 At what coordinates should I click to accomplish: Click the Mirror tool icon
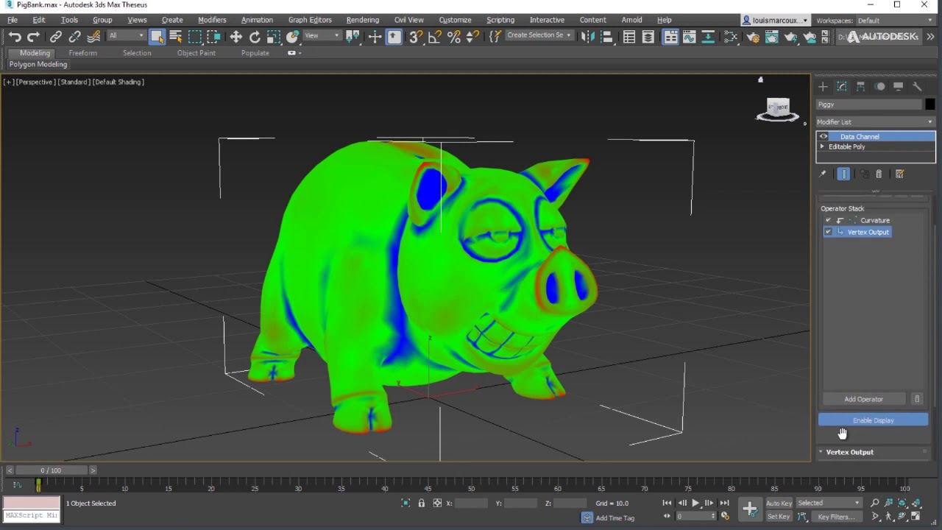[587, 37]
